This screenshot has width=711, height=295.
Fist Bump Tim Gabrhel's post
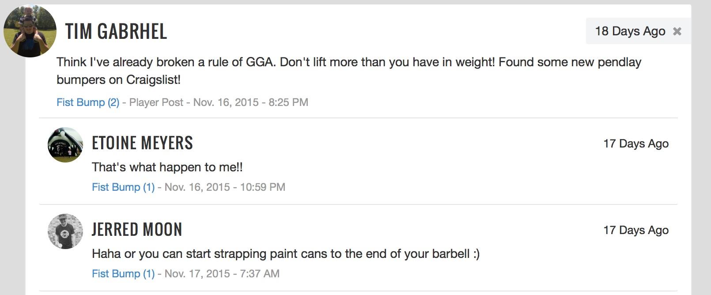pyautogui.click(x=88, y=102)
